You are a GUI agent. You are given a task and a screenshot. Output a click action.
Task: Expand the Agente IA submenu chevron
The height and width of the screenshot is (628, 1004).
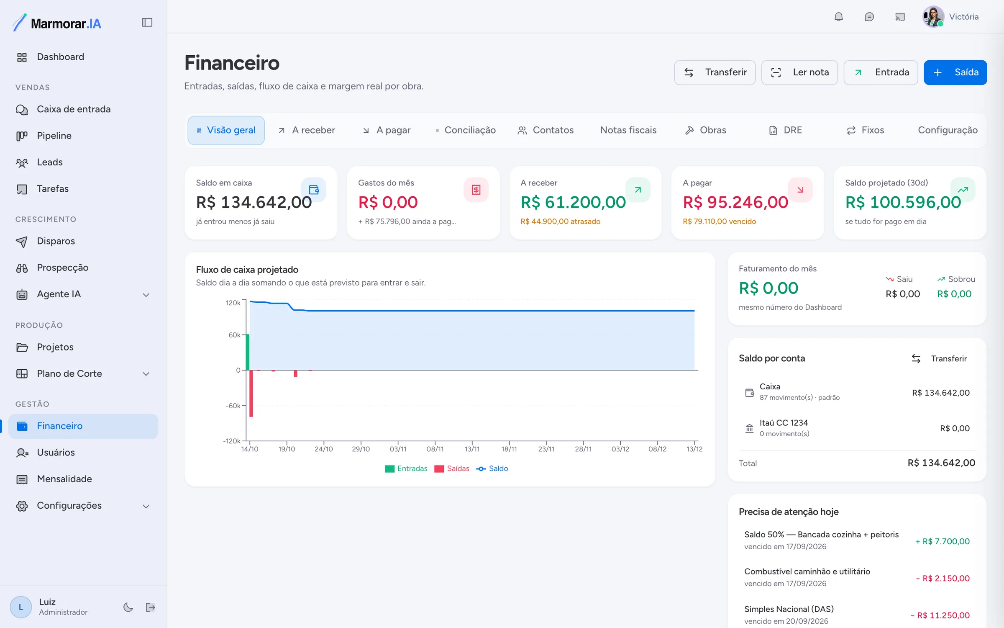[x=146, y=295]
